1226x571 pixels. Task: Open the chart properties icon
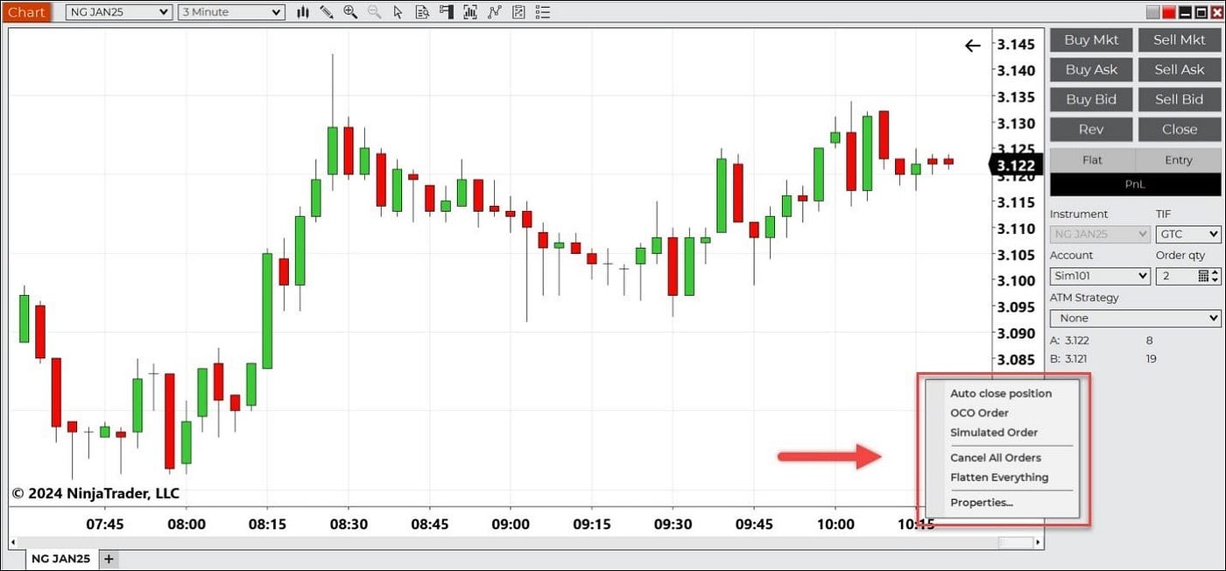click(518, 12)
